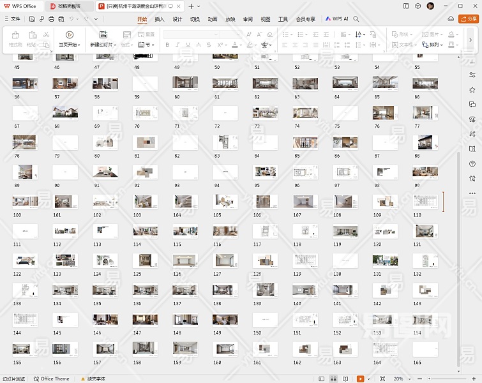
Task: Click the 当页开始 slideshow play icon
Action: tap(69, 34)
